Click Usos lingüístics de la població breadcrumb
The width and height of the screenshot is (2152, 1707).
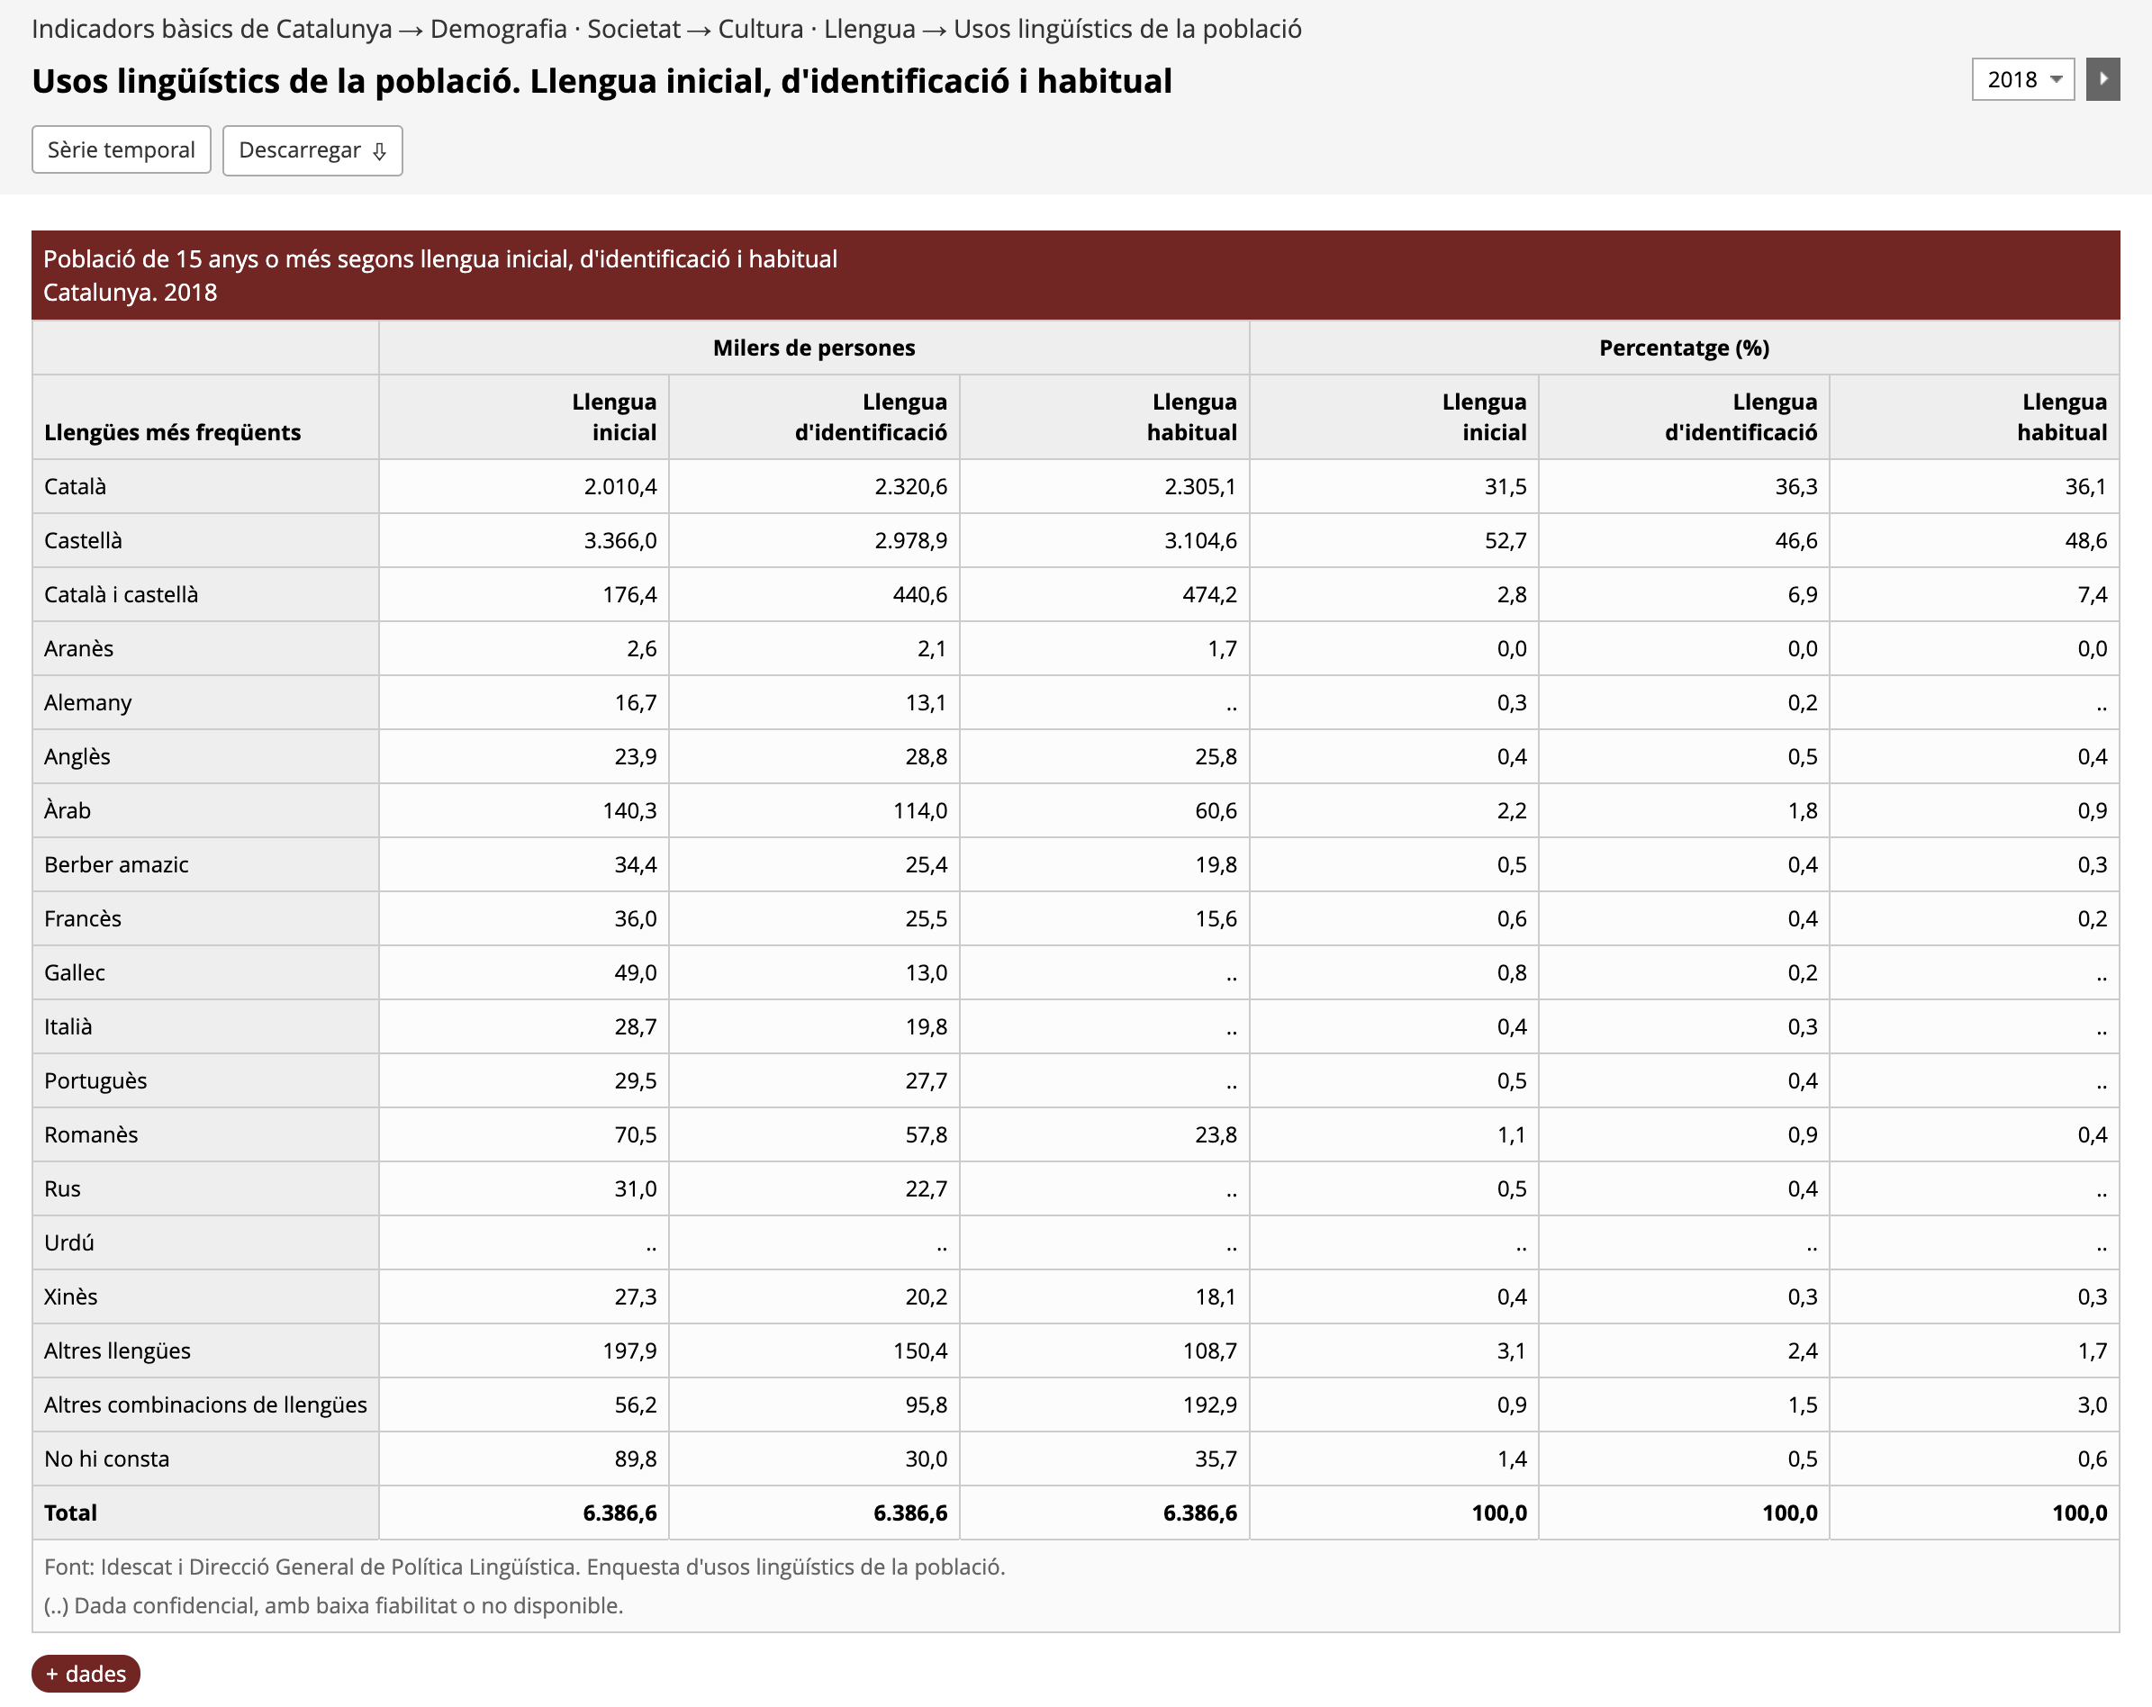point(1127,29)
